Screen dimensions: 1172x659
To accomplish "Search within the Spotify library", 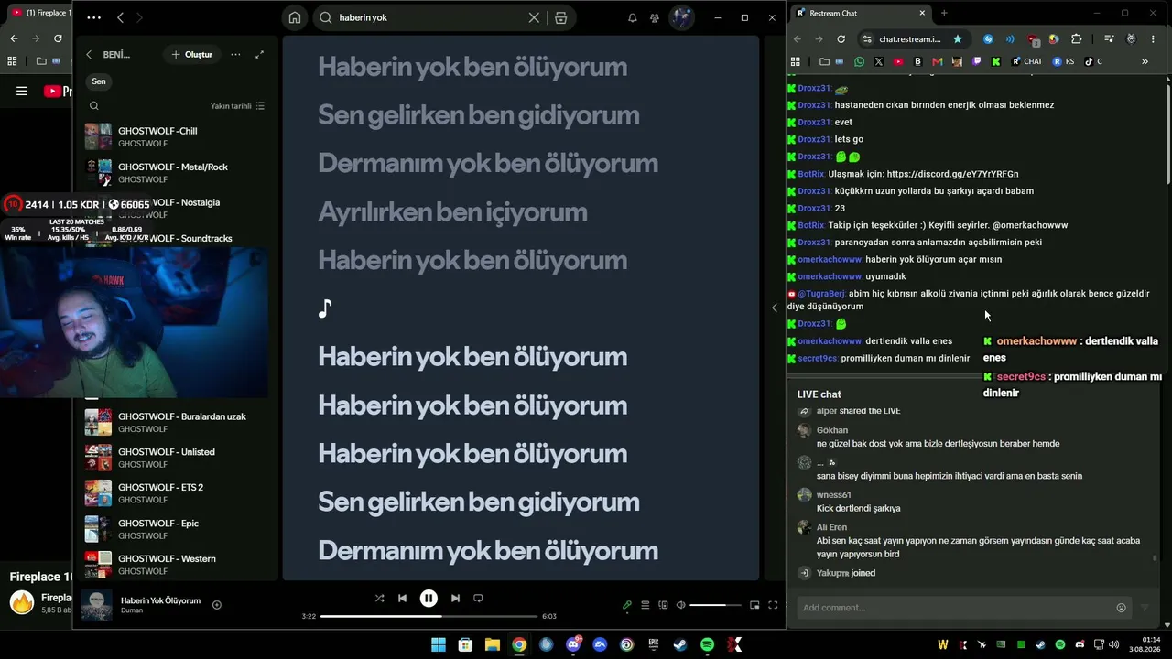I will pyautogui.click(x=93, y=106).
